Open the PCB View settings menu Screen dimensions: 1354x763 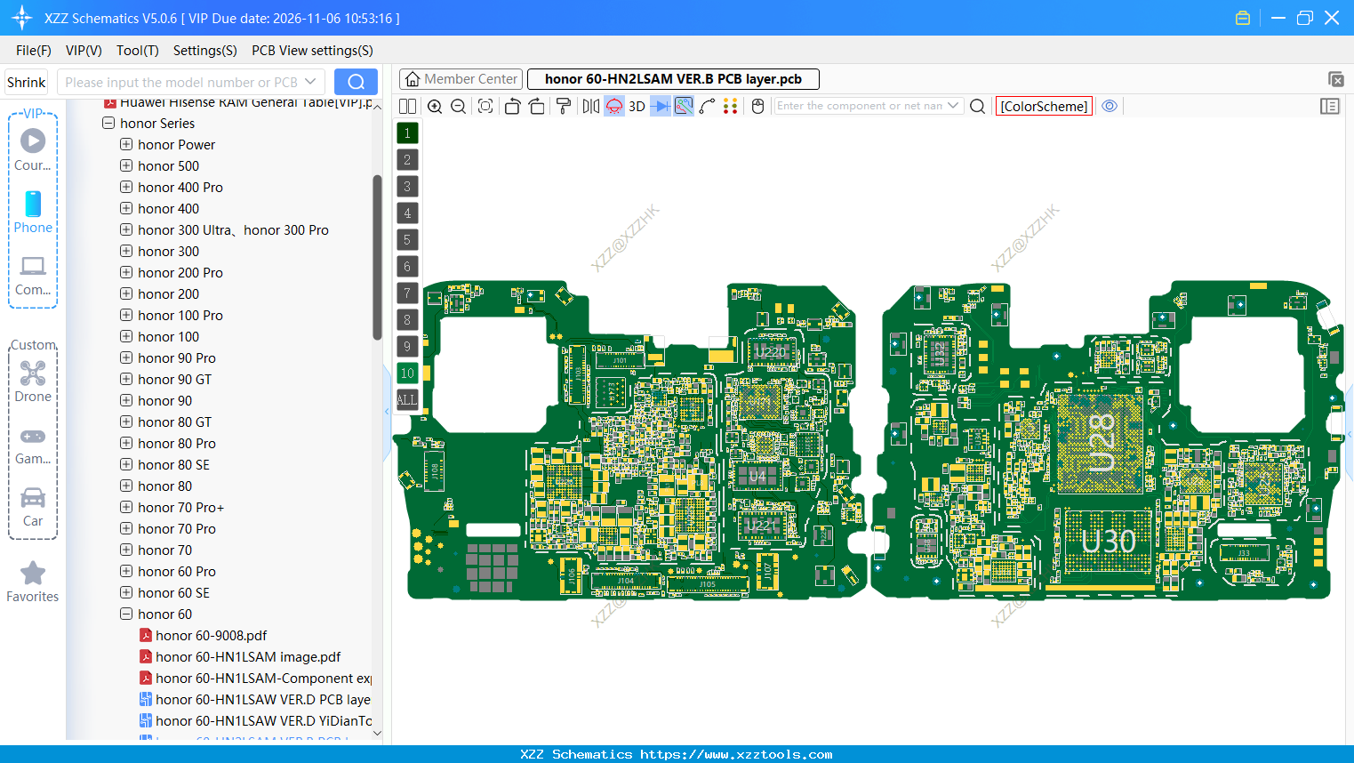311,51
